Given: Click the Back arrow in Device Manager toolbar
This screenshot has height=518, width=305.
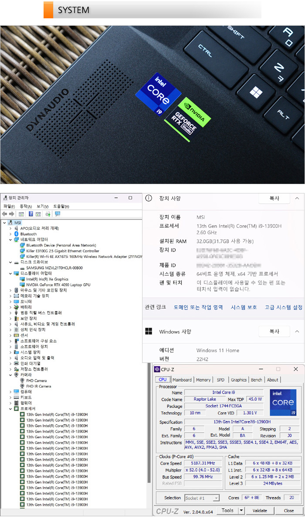Looking at the screenshot, I should [4, 214].
